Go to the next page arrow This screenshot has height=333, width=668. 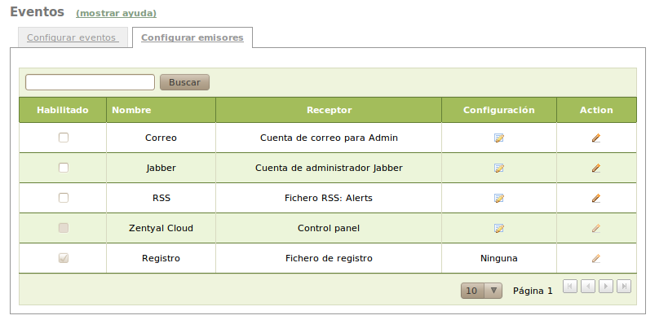(x=606, y=286)
